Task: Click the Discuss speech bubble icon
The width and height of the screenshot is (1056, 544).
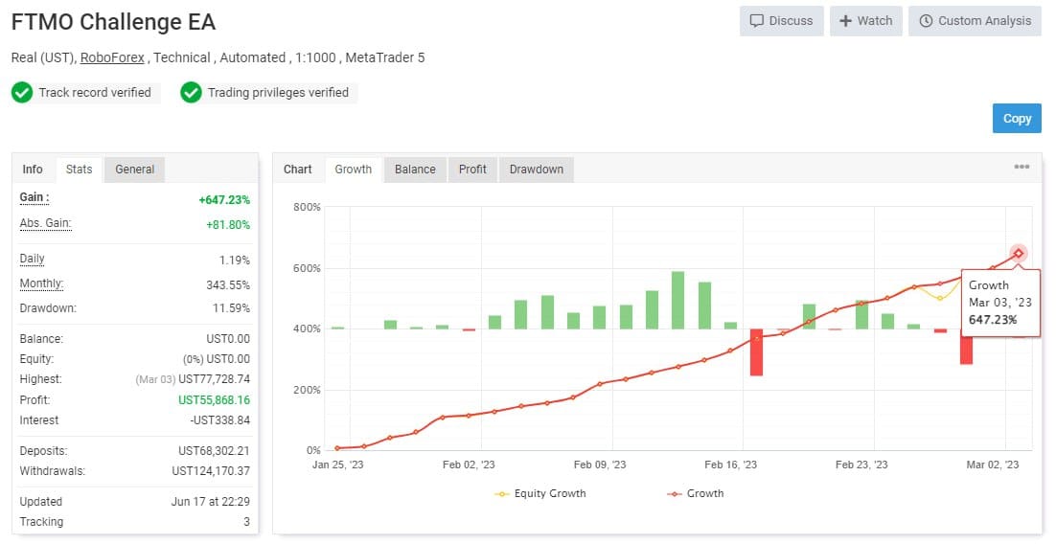Action: click(x=757, y=21)
